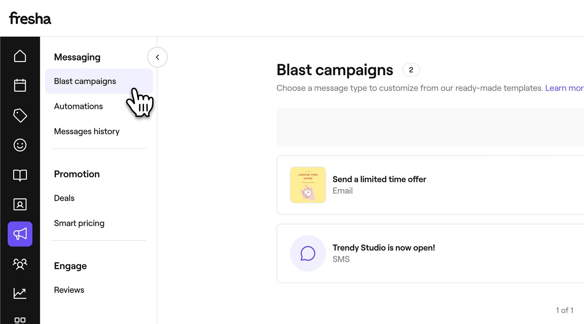
Task: Open Trendy Studio is now open campaign
Action: [x=383, y=248]
